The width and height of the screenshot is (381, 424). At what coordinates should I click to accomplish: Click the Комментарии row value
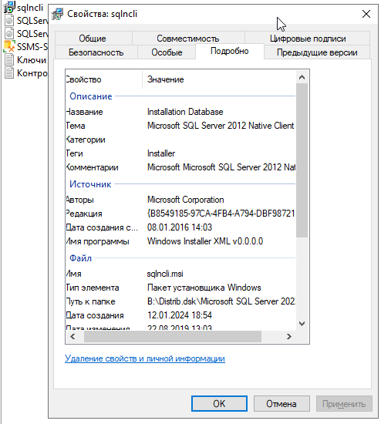pos(221,167)
